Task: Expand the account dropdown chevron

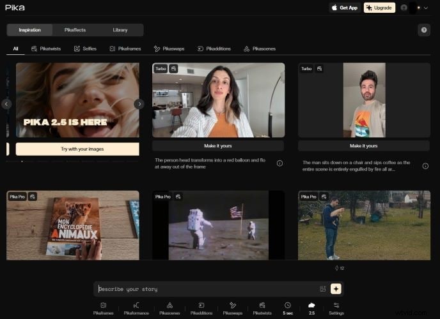Action: [426, 8]
